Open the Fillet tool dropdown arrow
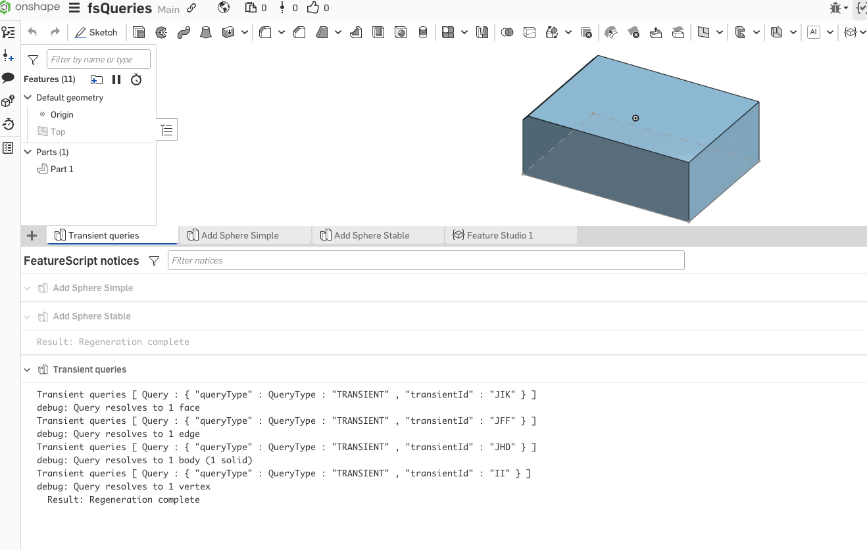The height and width of the screenshot is (550, 867). coord(282,32)
